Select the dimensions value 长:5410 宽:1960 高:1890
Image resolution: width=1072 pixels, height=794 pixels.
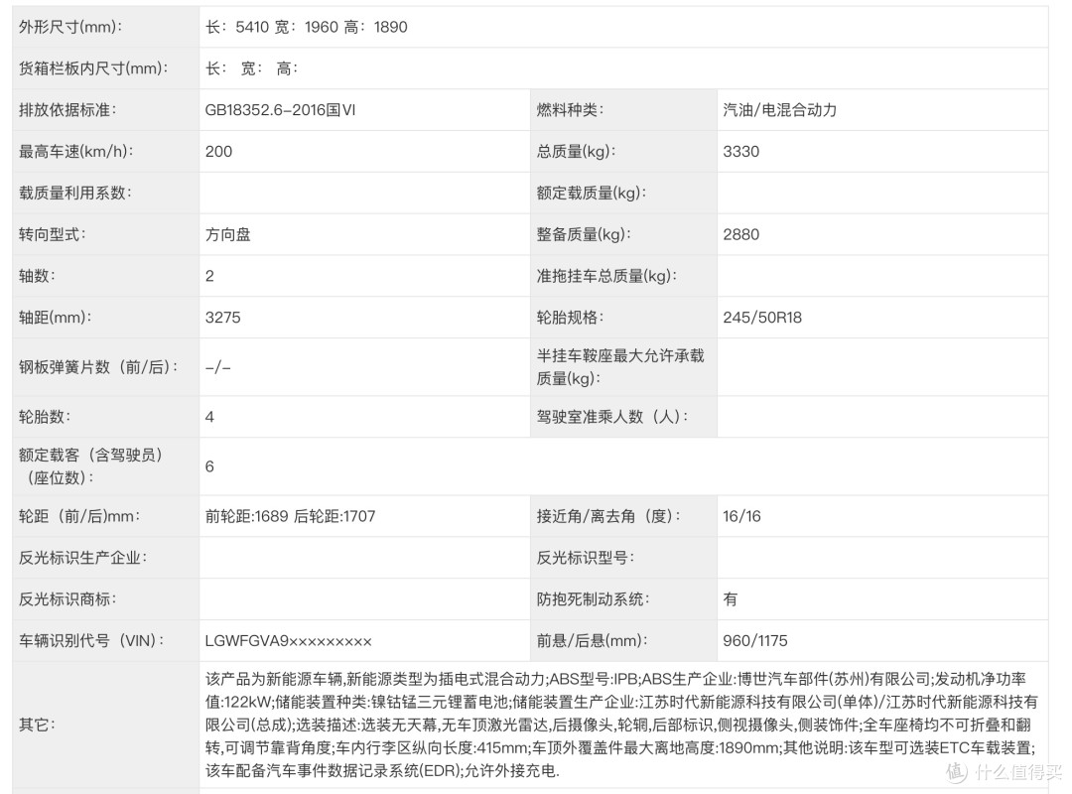point(307,28)
